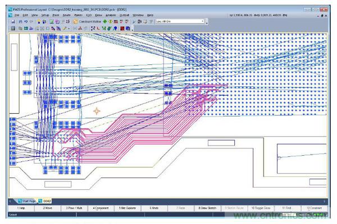Screen dimensions: 337x224
Task: Click the Redo arrow toolbar icon
Action: [33, 21]
